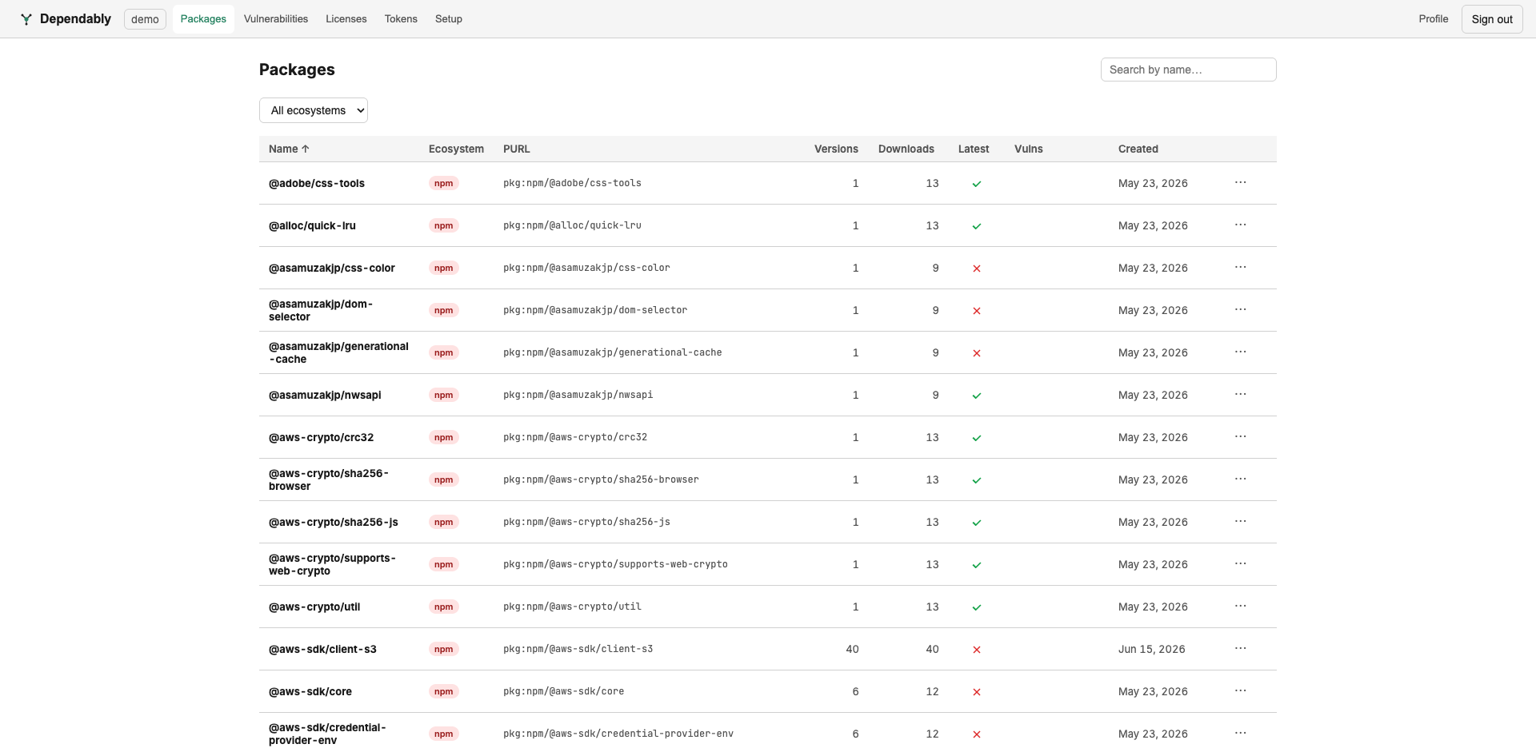Open the All ecosystems dropdown
Image resolution: width=1536 pixels, height=748 pixels.
(x=314, y=110)
